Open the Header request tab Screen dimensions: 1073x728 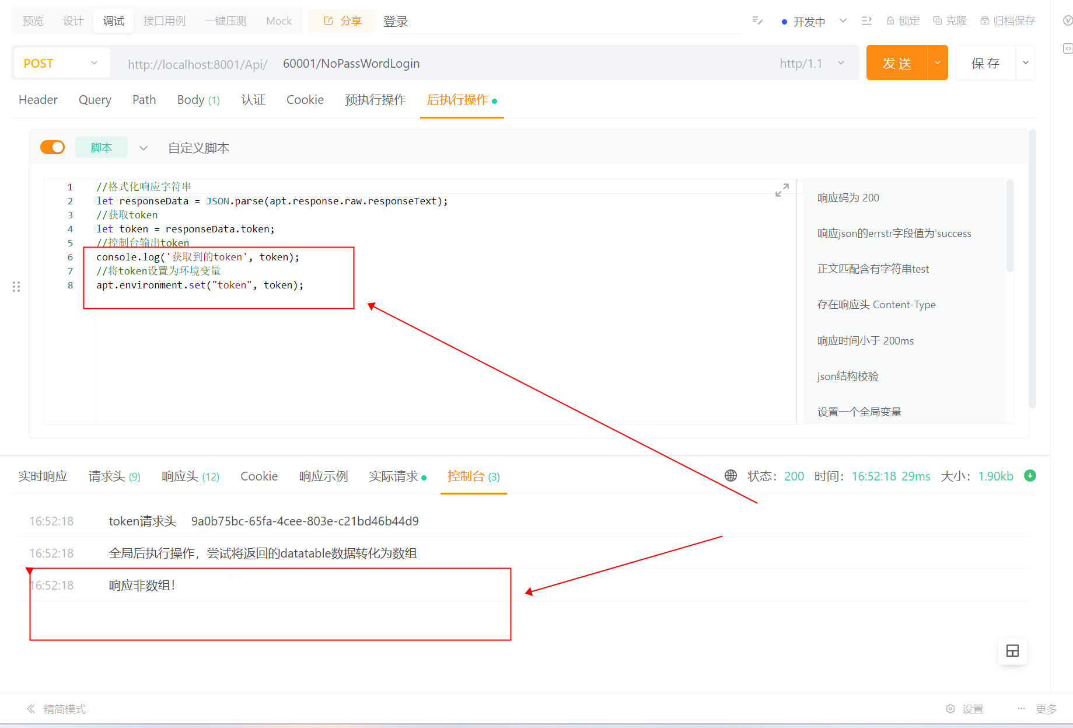point(38,100)
